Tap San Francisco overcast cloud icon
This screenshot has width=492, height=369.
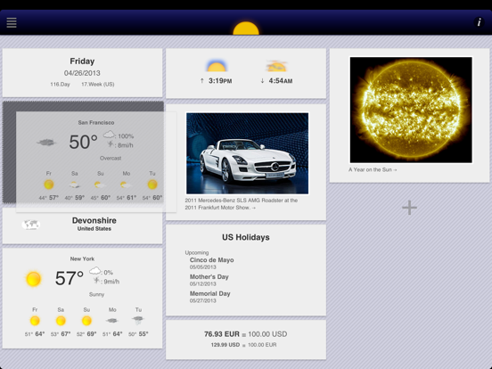click(x=46, y=143)
